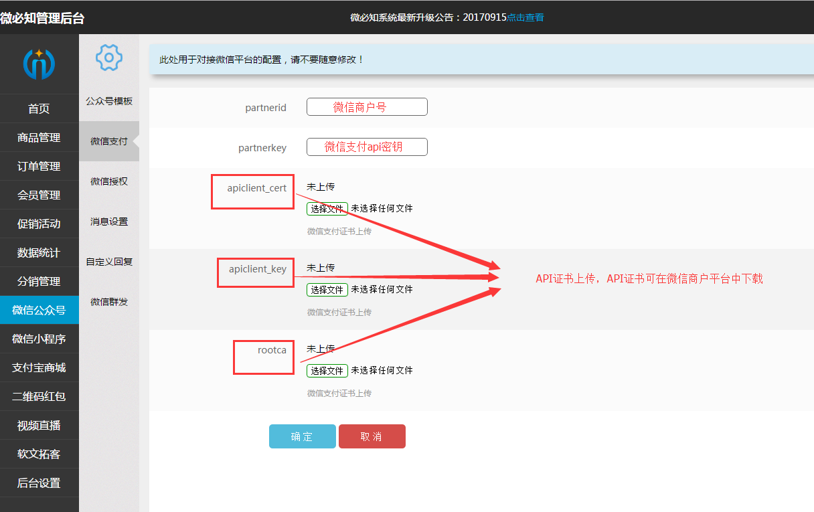Switch to the 微信授权 submenu item
The image size is (814, 512).
(x=108, y=181)
